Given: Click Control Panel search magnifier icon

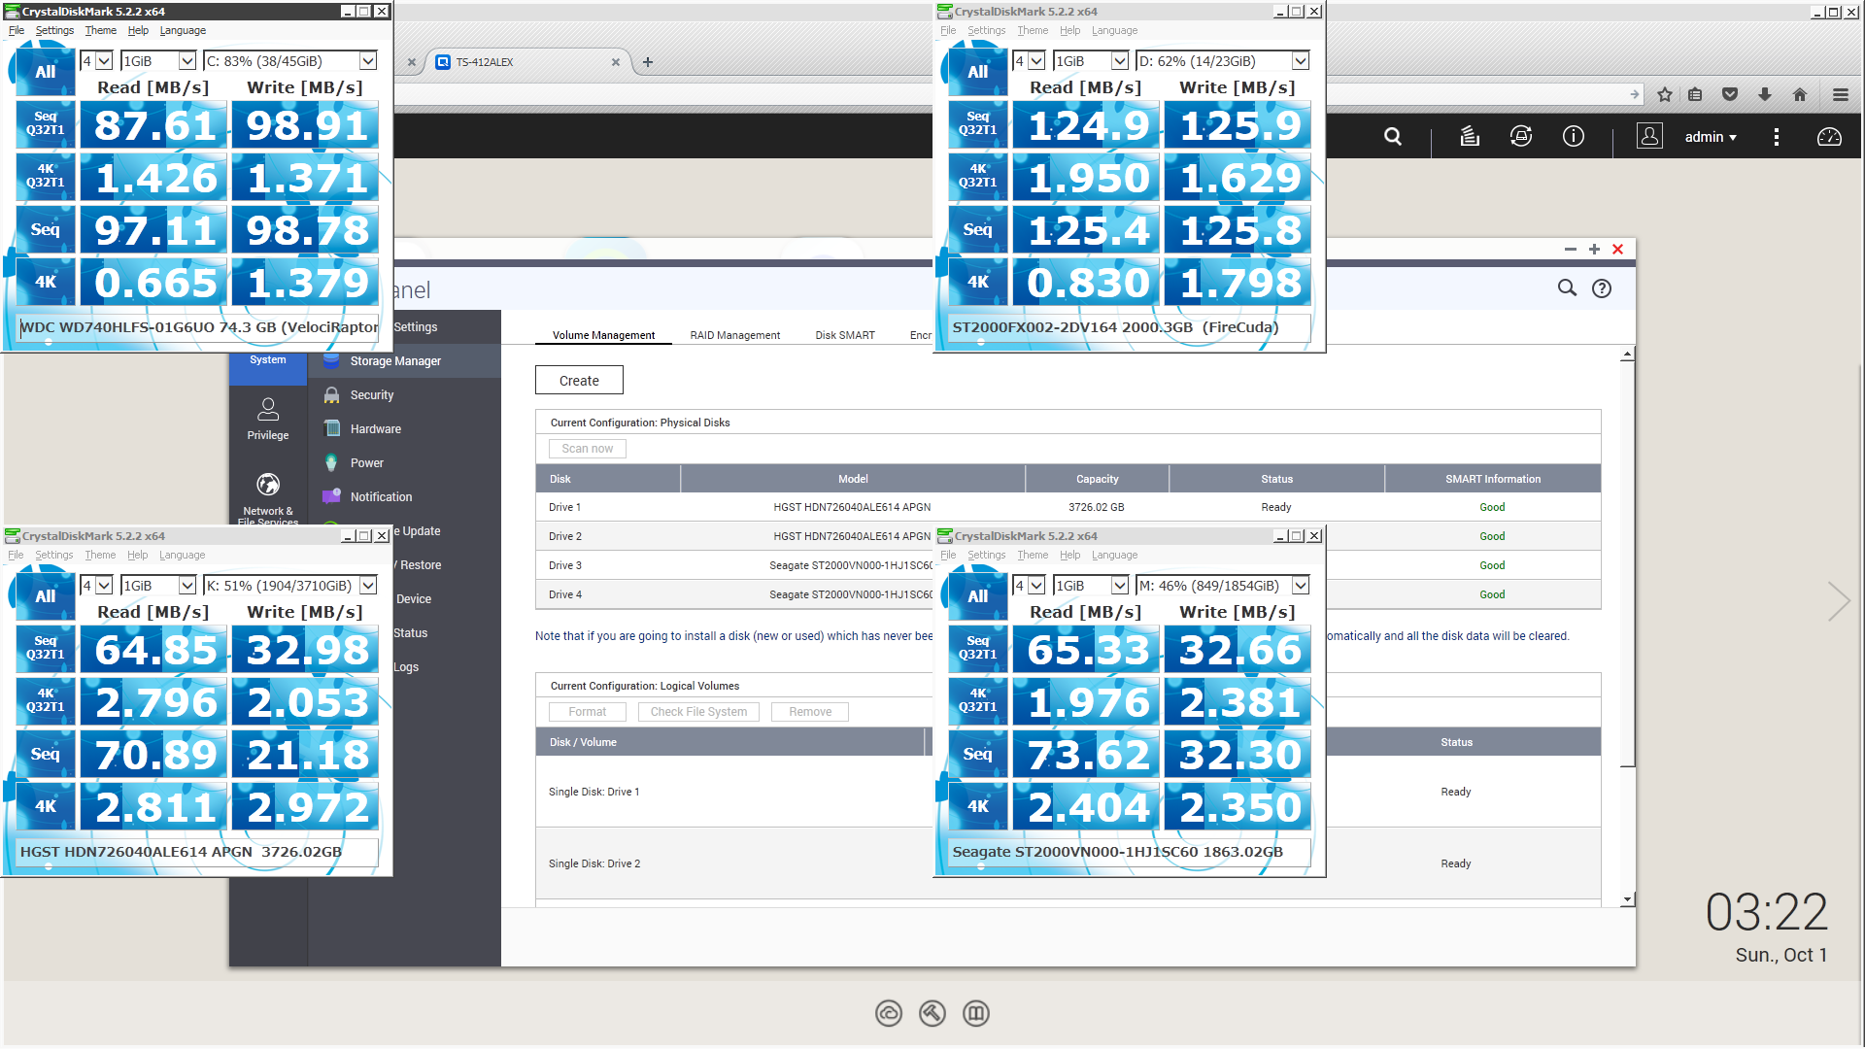Looking at the screenshot, I should click(x=1567, y=288).
